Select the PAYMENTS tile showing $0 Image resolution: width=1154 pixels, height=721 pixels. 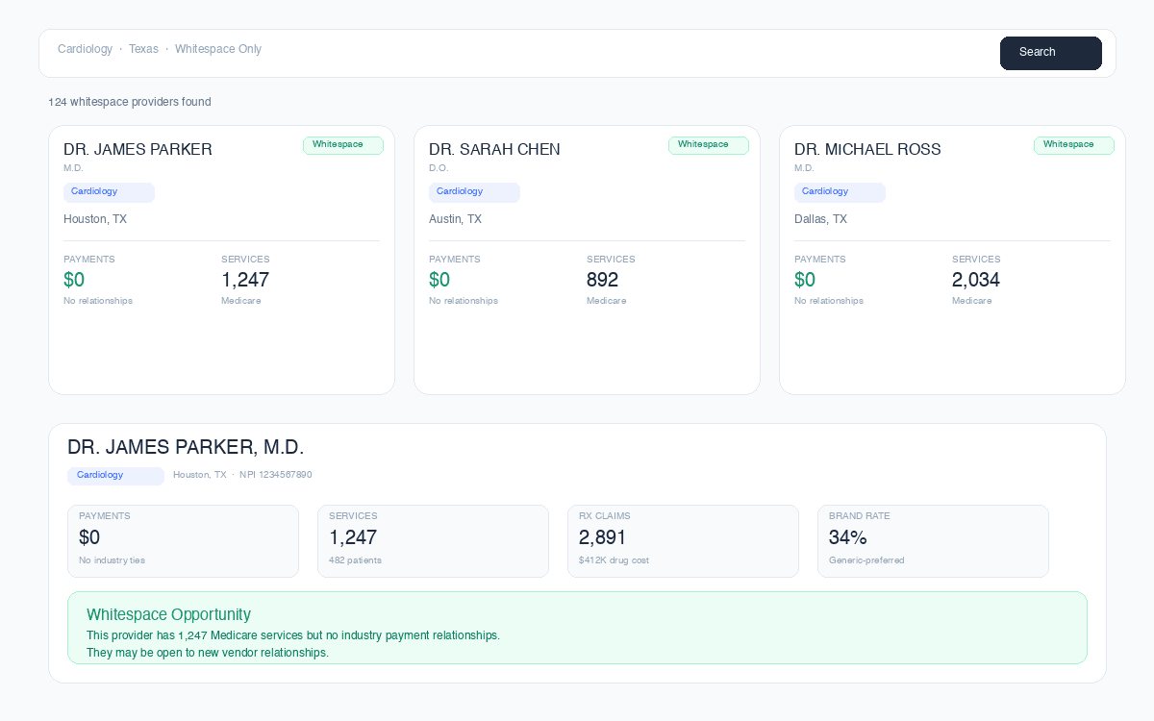click(183, 540)
